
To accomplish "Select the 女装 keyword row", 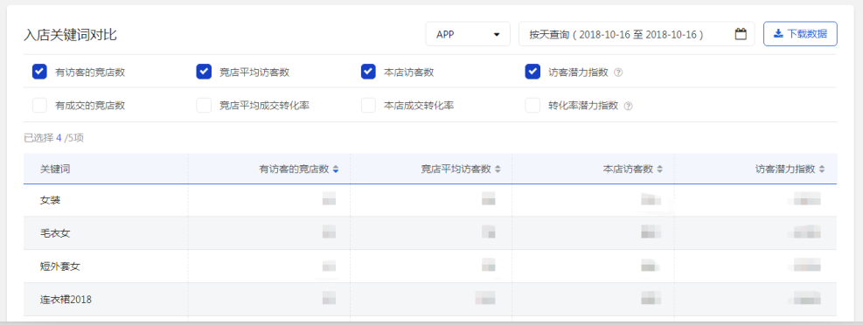I will click(430, 200).
